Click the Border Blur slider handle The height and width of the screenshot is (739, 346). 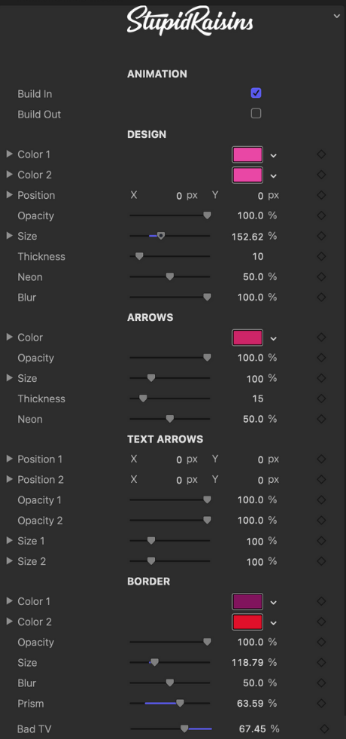point(170,683)
